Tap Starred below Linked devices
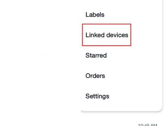Screen dimensions: 164x126 point(96,55)
